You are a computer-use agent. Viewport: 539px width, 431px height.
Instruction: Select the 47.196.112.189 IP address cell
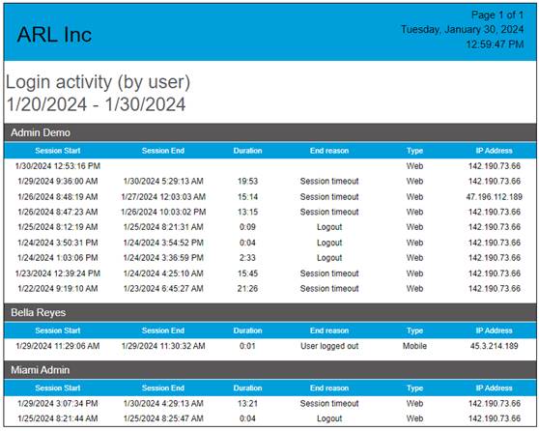(x=494, y=197)
